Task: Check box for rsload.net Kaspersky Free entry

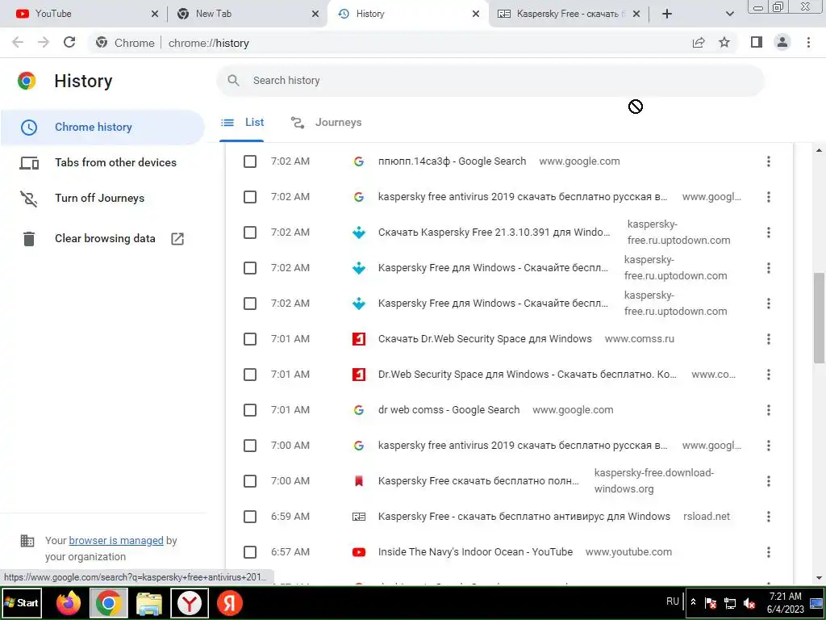Action: 250,517
